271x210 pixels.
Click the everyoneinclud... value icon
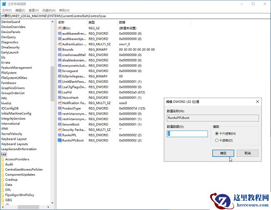click(x=60, y=66)
